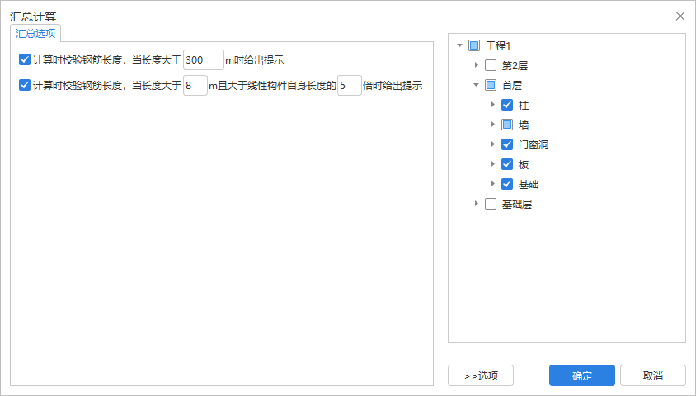
Task: Toggle the 首层 checkbox
Action: click(x=491, y=85)
